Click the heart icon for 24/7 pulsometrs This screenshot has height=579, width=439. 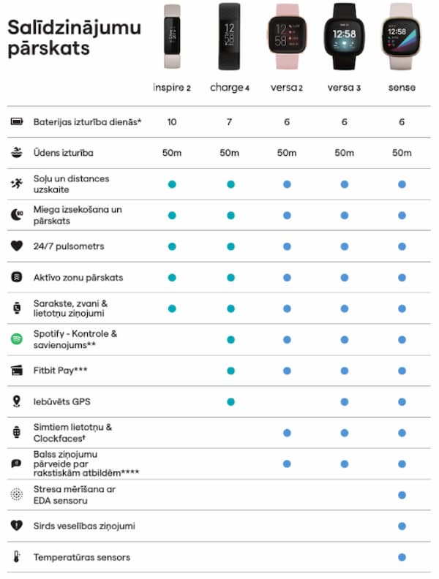(x=16, y=246)
